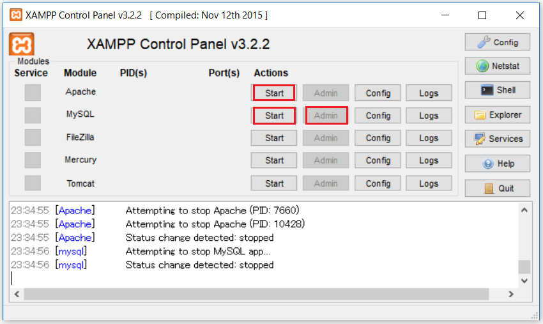
Task: Open Config for FileZilla module
Action: point(378,138)
